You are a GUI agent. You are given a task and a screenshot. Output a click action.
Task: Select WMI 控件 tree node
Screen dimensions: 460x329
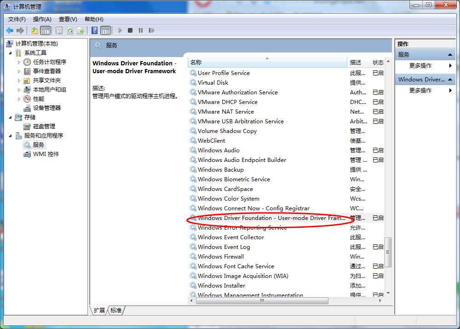[x=46, y=154]
